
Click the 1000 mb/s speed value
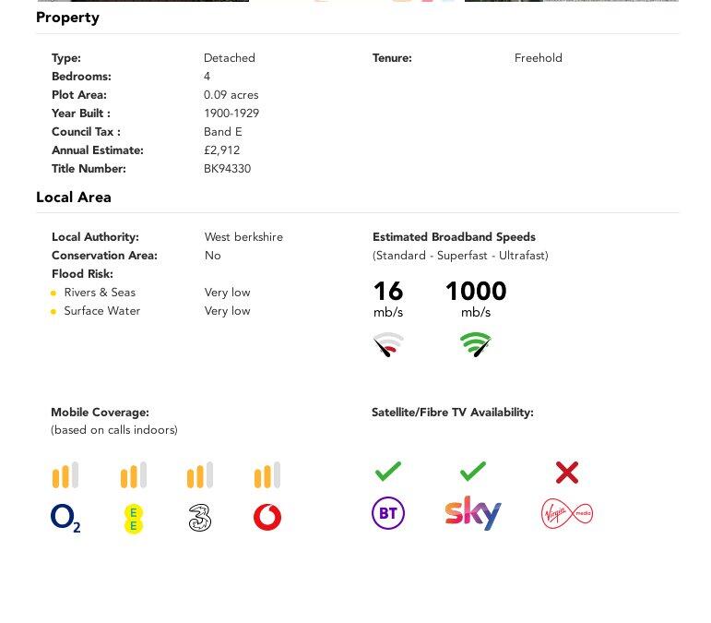pos(475,292)
